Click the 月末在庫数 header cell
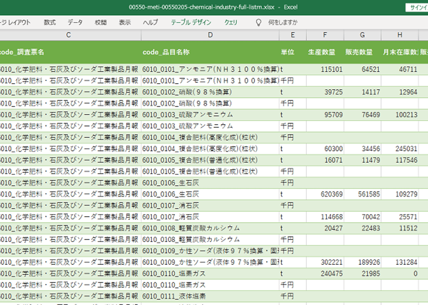 tap(400, 52)
